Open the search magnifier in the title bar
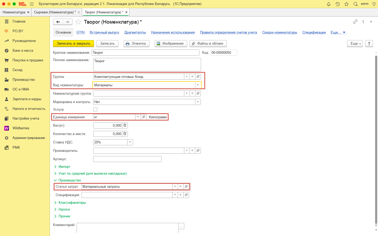Image resolution: width=378 pixels, height=236 pixels. coord(355,4)
